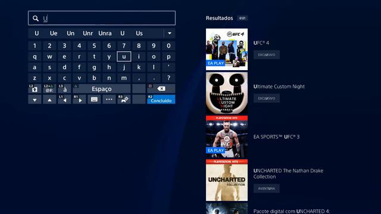381x214 pixels.
Task: Tap the 'z' key
Action: click(35, 78)
